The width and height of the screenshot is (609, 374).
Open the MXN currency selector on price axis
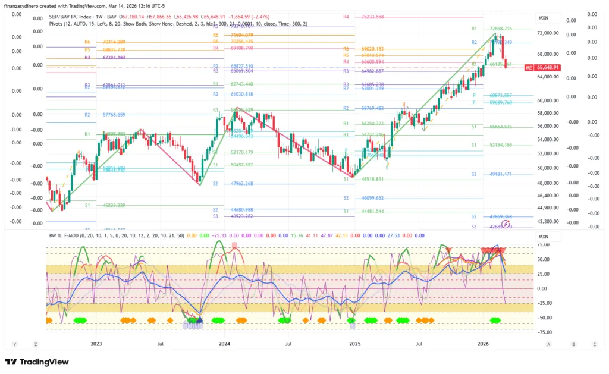click(544, 18)
